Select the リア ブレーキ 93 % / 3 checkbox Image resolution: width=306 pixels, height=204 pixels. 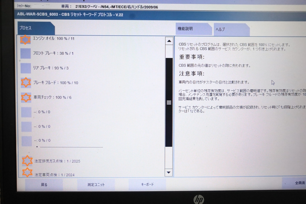(26, 68)
